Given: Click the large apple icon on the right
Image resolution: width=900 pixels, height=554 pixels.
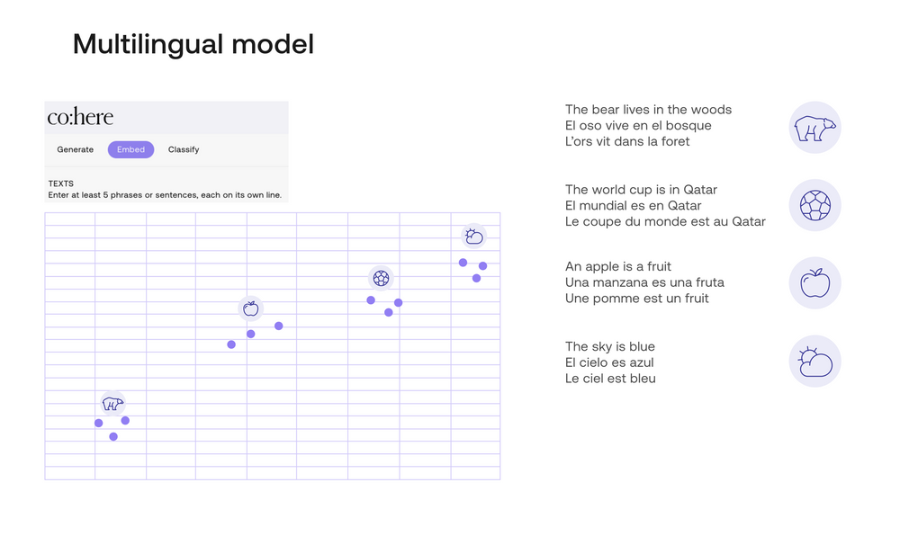Looking at the screenshot, I should 814,283.
